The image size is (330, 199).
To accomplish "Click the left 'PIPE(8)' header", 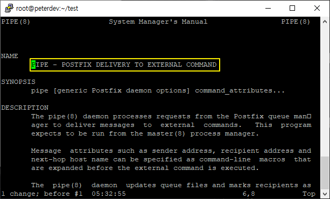I will 16,22.
